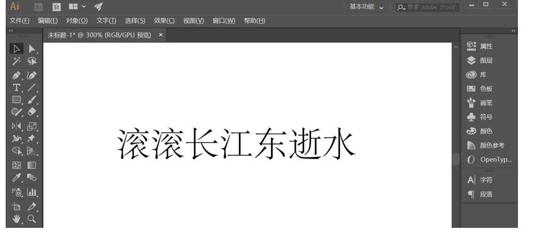Select the Eraser tool
This screenshot has height=232, width=535.
pos(32,112)
